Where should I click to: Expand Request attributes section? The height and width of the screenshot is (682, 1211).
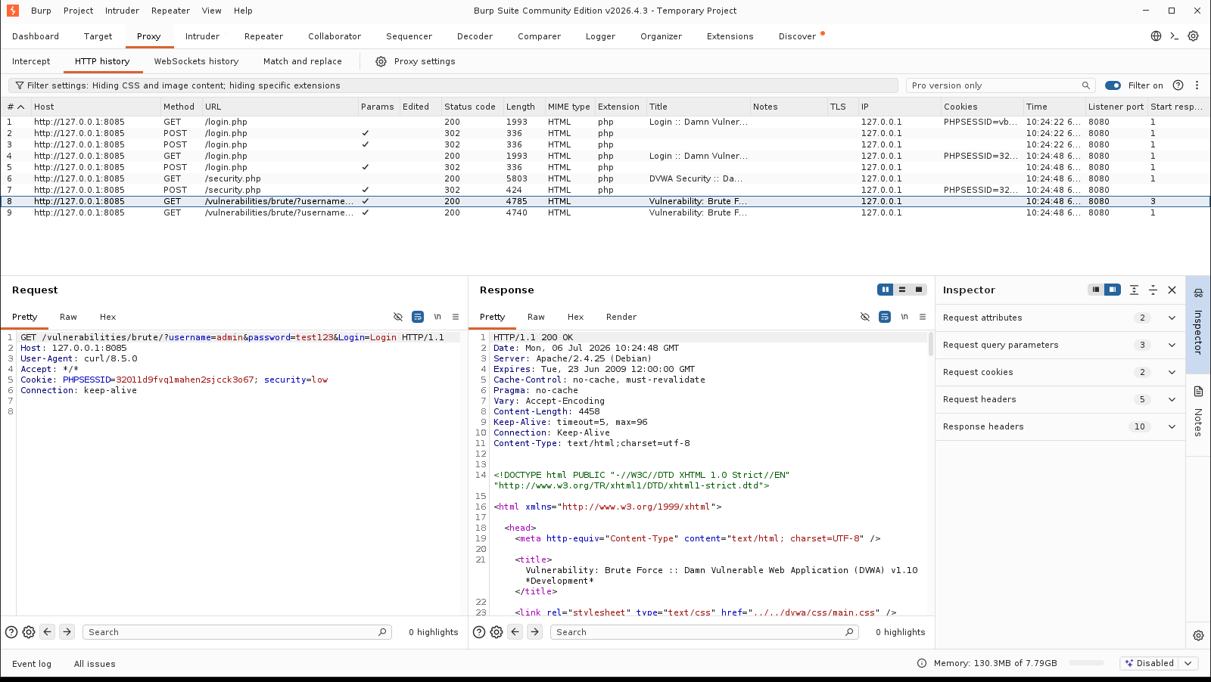tap(1172, 318)
